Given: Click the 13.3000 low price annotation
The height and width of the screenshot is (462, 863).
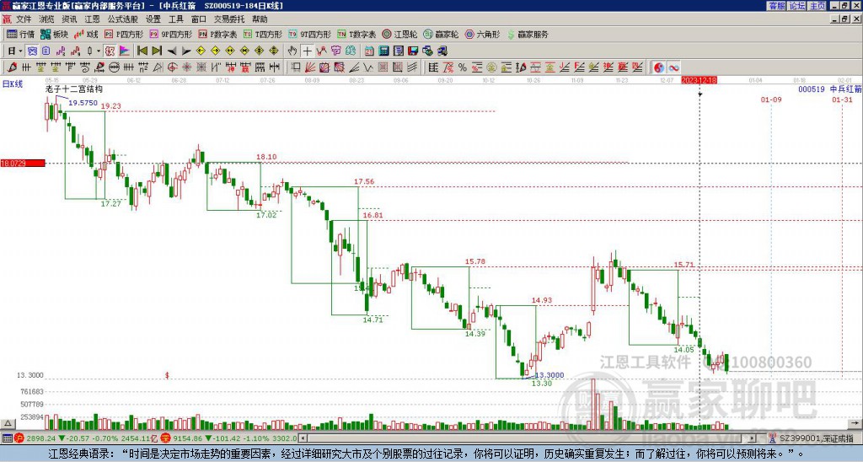Looking at the screenshot, I should (x=549, y=375).
